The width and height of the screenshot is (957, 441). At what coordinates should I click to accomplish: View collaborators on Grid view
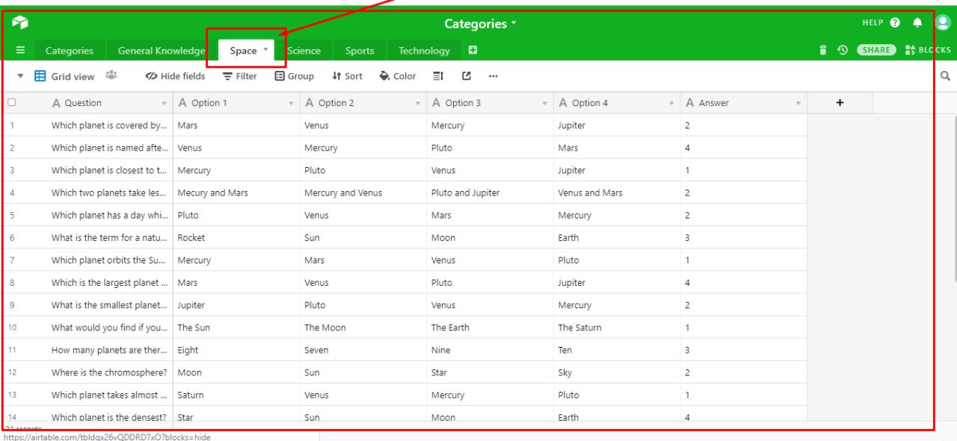point(111,75)
